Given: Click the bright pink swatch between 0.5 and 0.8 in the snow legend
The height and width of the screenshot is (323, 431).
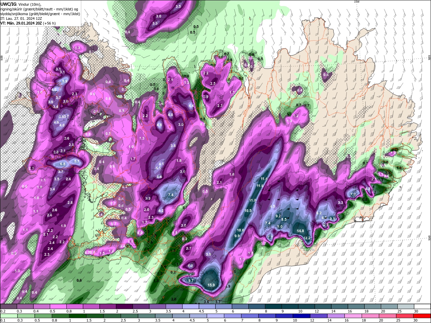Looking at the screenshot, I should point(58,307).
